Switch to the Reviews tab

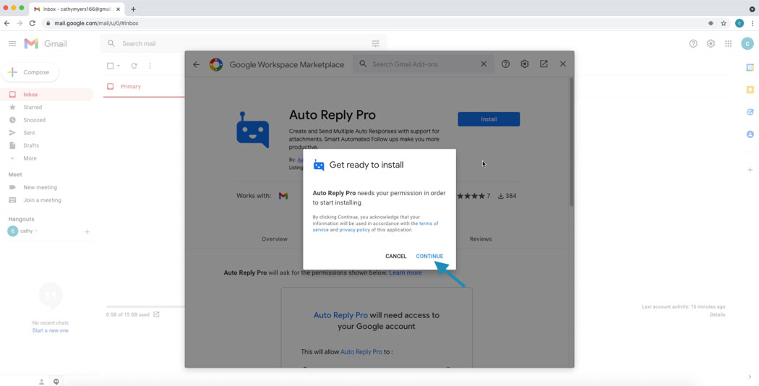click(481, 239)
